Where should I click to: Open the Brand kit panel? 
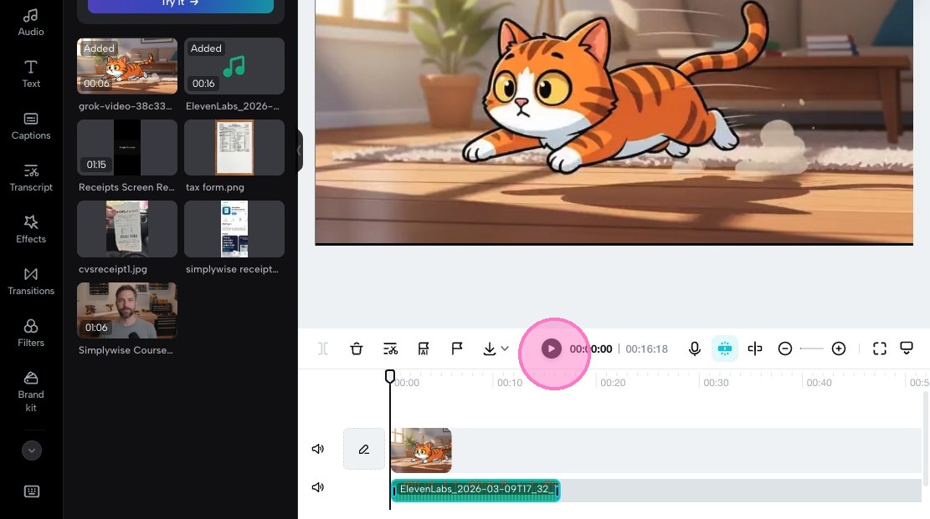click(31, 392)
